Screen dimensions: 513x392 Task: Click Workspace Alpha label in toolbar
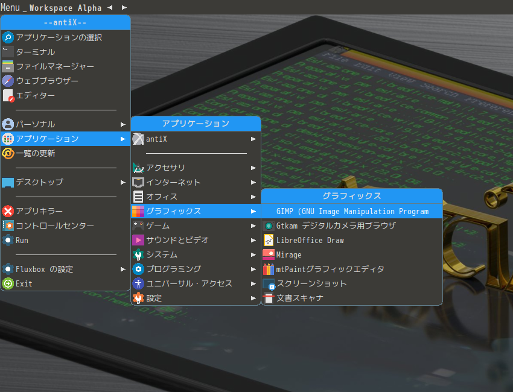tap(65, 8)
